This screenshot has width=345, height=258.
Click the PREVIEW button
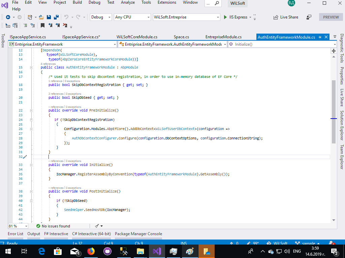[x=331, y=17]
